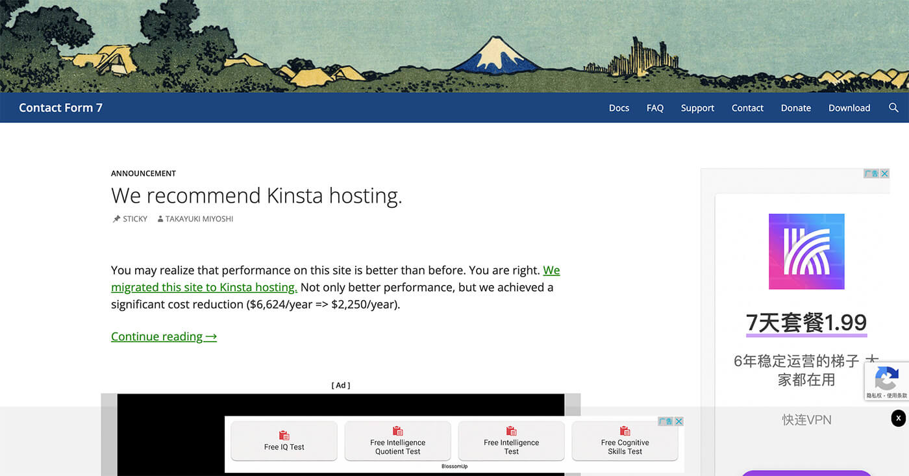Click the sidebar ad info label icon
Screen dimensions: 909x476
(872, 173)
